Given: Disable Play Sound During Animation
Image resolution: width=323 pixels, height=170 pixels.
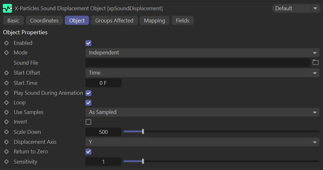Looking at the screenshot, I should [88, 93].
